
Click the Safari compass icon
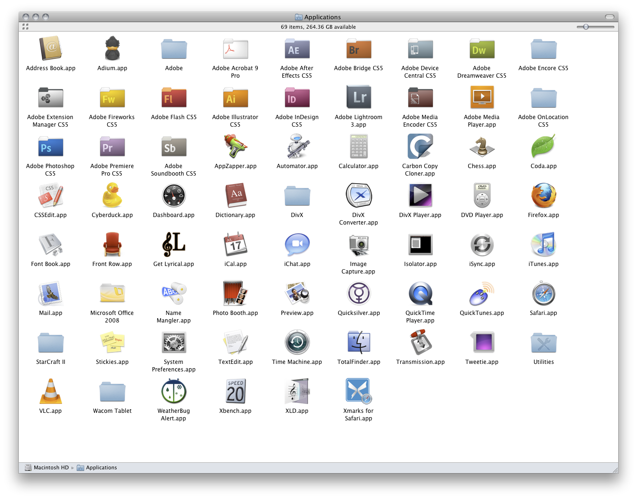[x=543, y=293]
